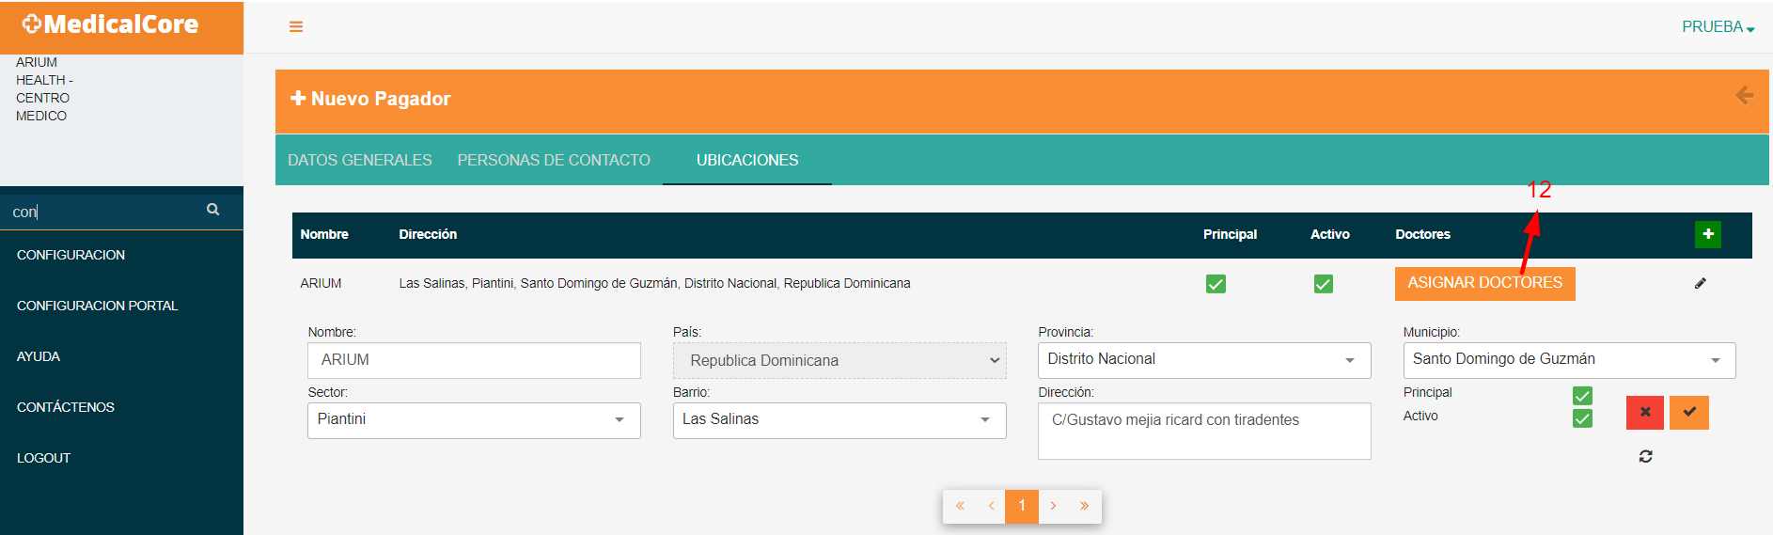Open the Municipio dropdown
1773x535 pixels.
pos(1569,360)
